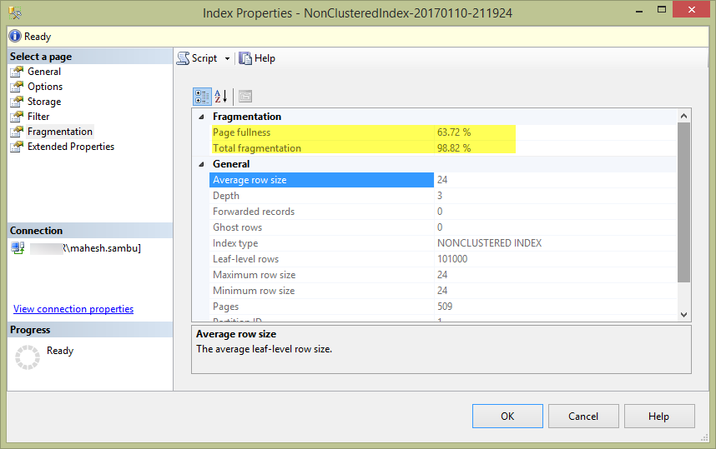Select the Minimum row size property
The width and height of the screenshot is (716, 449).
[443, 291]
